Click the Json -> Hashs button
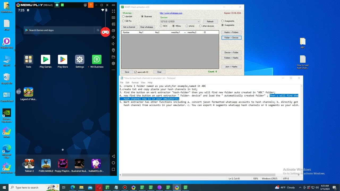 [231, 67]
